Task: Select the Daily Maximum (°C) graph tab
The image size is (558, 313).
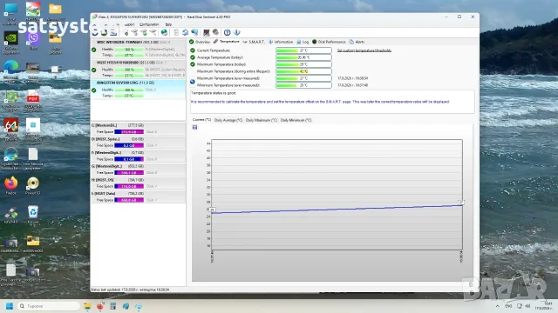Action: pos(262,120)
